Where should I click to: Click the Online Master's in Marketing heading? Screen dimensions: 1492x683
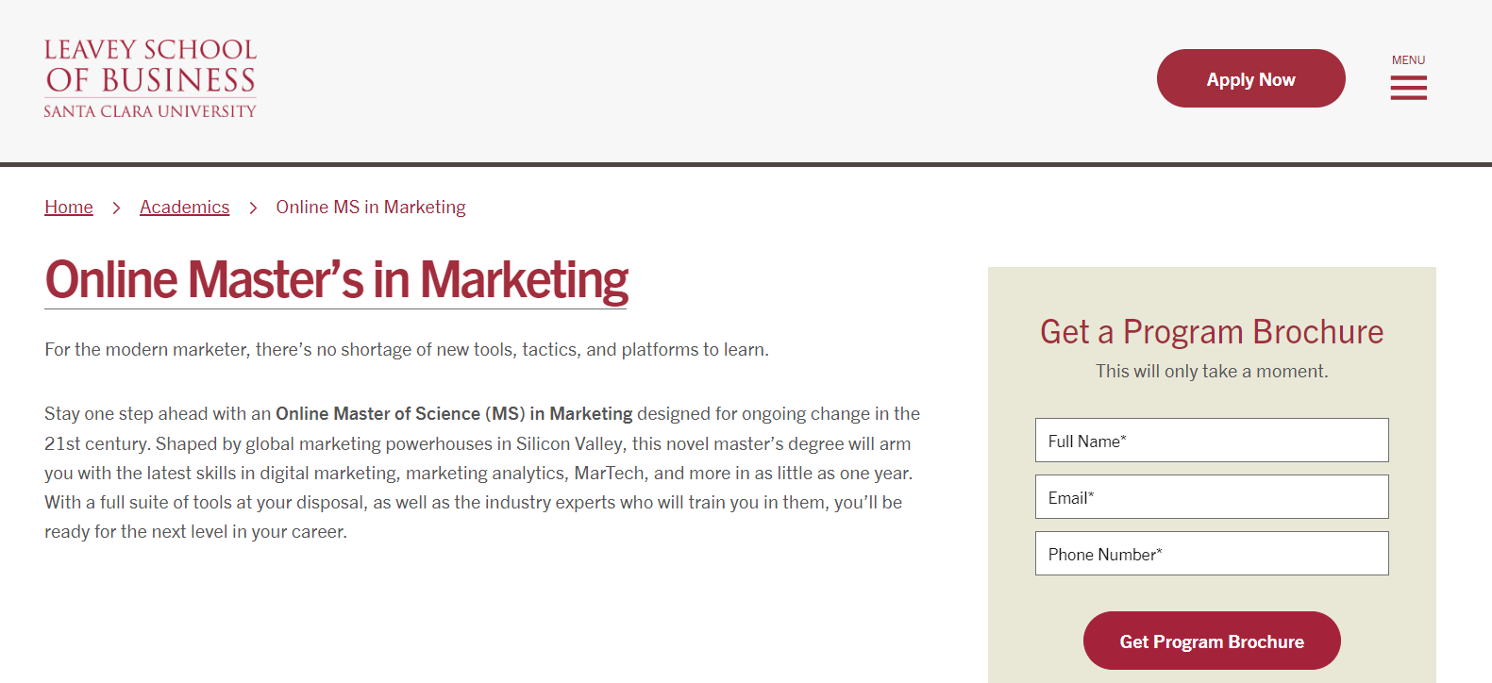point(336,279)
